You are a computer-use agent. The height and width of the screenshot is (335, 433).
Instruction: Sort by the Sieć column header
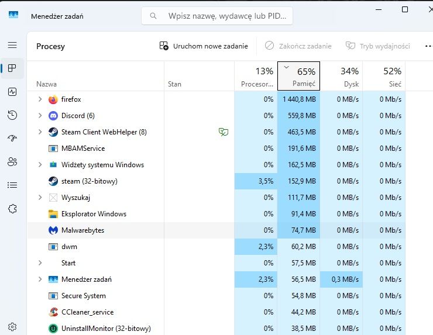pos(384,76)
